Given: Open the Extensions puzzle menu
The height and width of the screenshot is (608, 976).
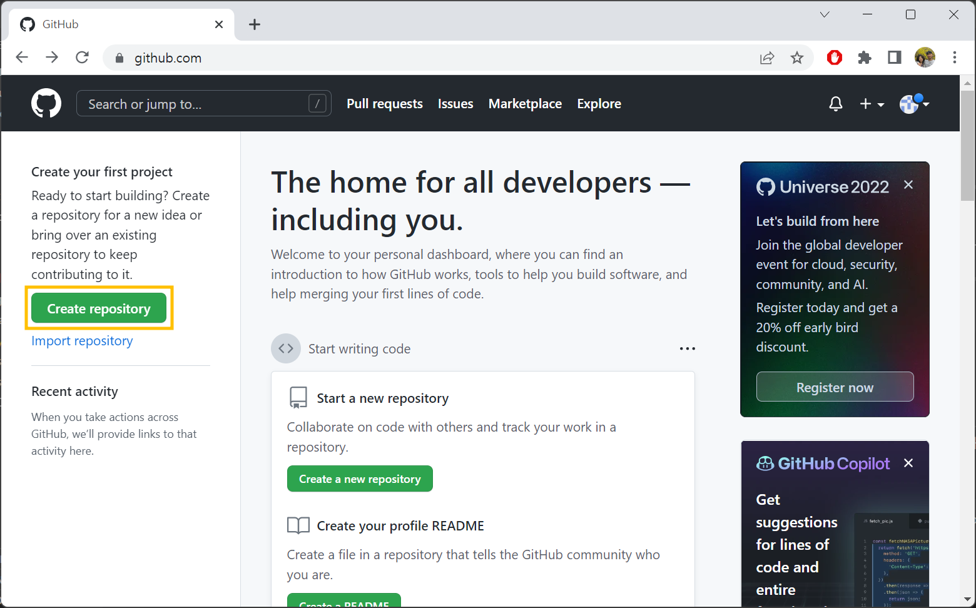Looking at the screenshot, I should 865,58.
